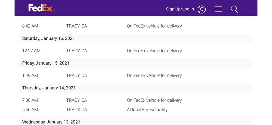Screen dimensions: 272x125
Task: Select the Saturday, January 16, 2021 header
Action: coord(48,38)
